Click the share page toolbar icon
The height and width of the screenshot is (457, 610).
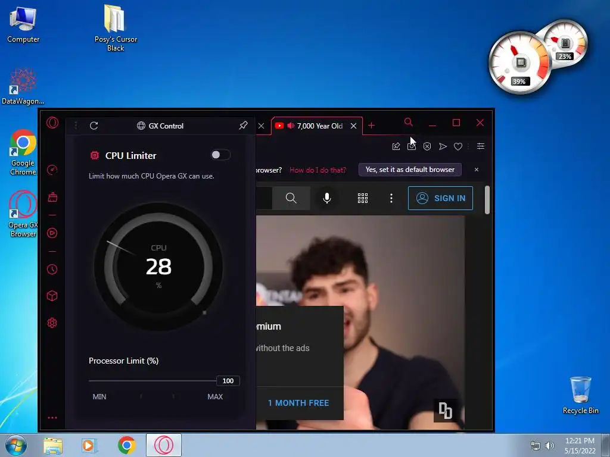(x=396, y=146)
